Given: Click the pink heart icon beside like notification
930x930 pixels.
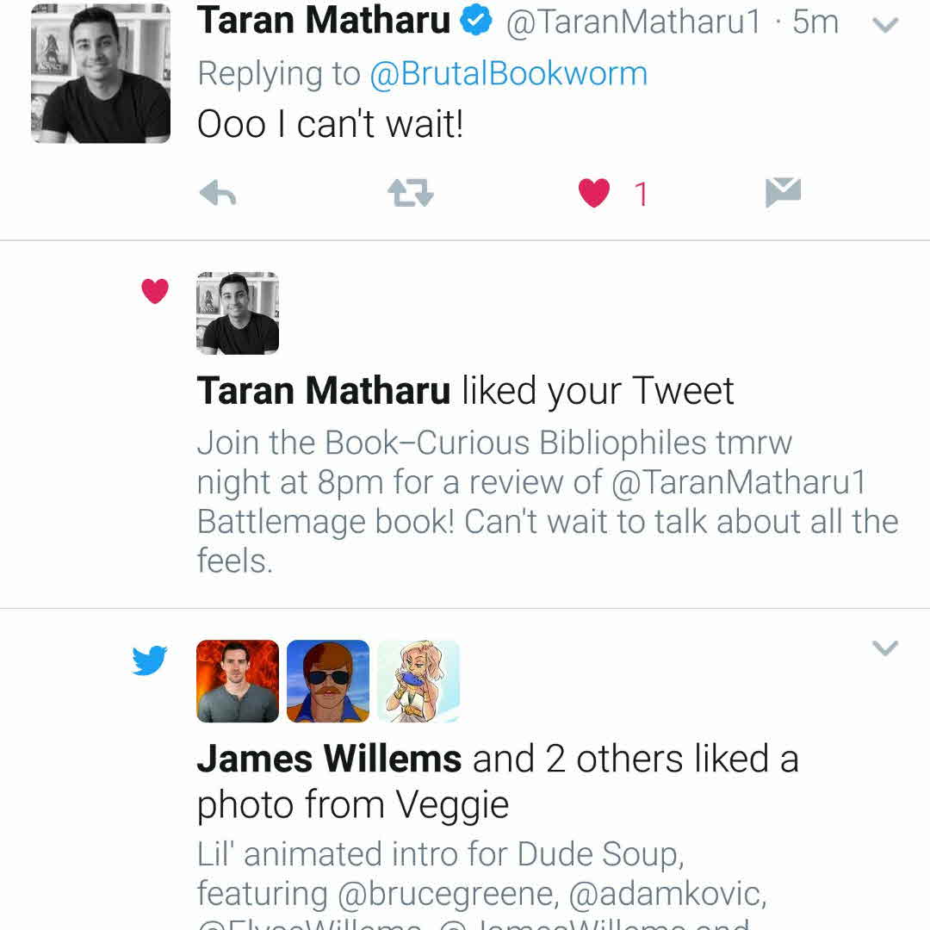Looking at the screenshot, I should tap(155, 292).
